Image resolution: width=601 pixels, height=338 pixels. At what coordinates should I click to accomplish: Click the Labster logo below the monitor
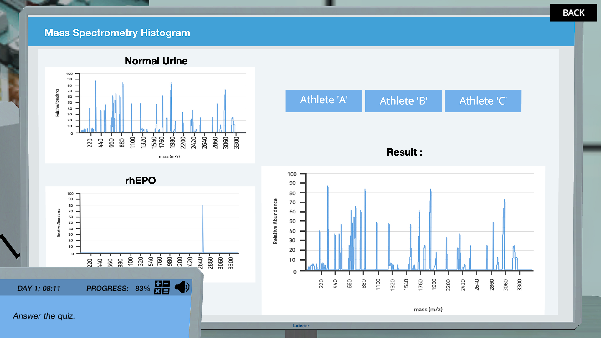[301, 326]
